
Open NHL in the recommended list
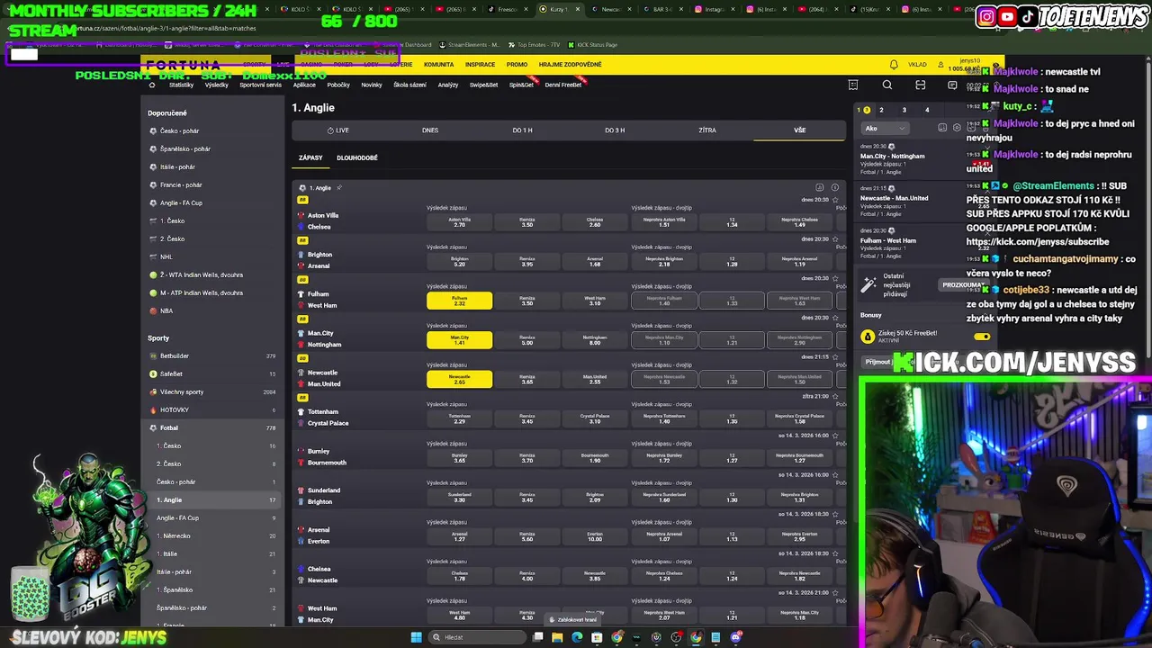point(166,256)
